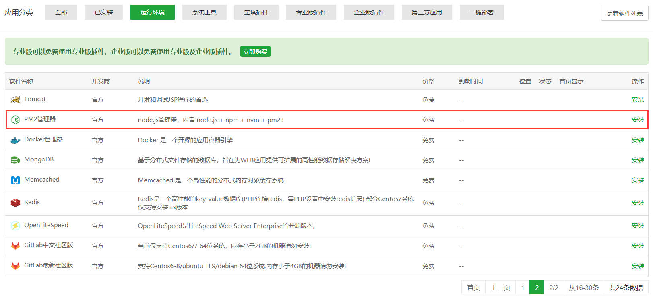Click the 更新软件列表 button
653x300 pixels.
click(625, 13)
